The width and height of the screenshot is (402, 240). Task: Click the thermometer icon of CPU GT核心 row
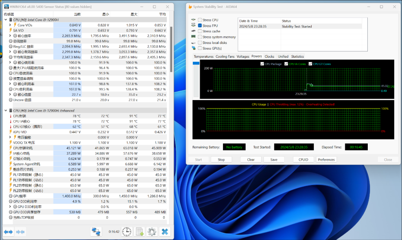click(x=10, y=127)
